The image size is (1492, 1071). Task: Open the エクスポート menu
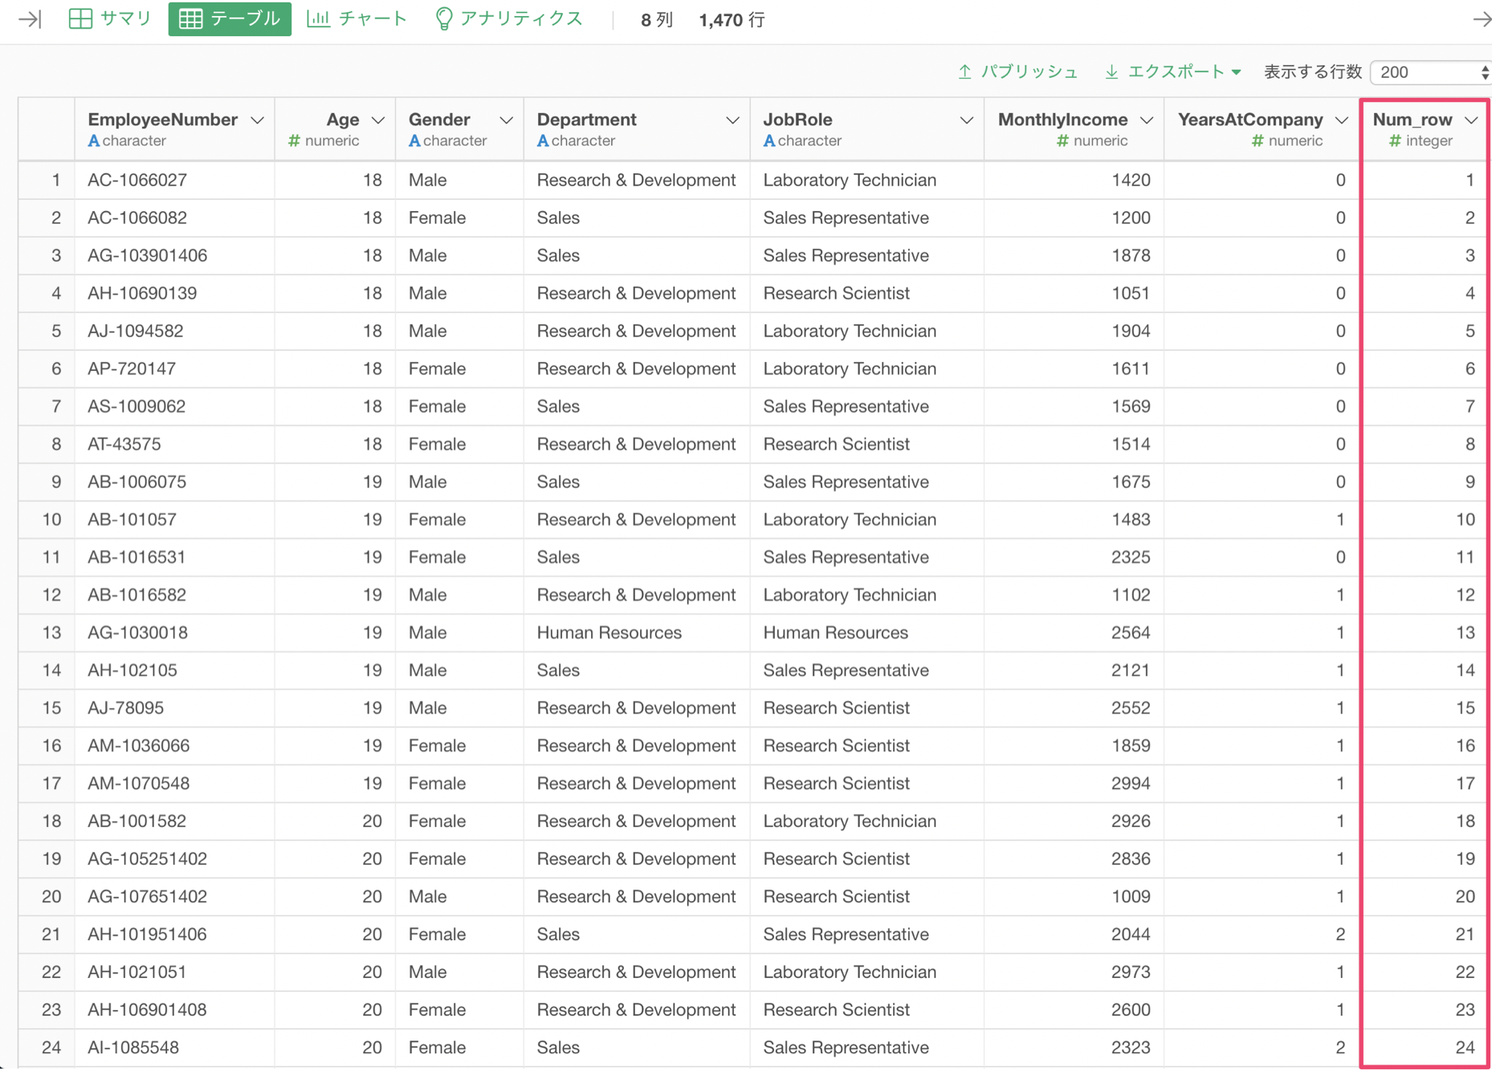click(x=1173, y=71)
